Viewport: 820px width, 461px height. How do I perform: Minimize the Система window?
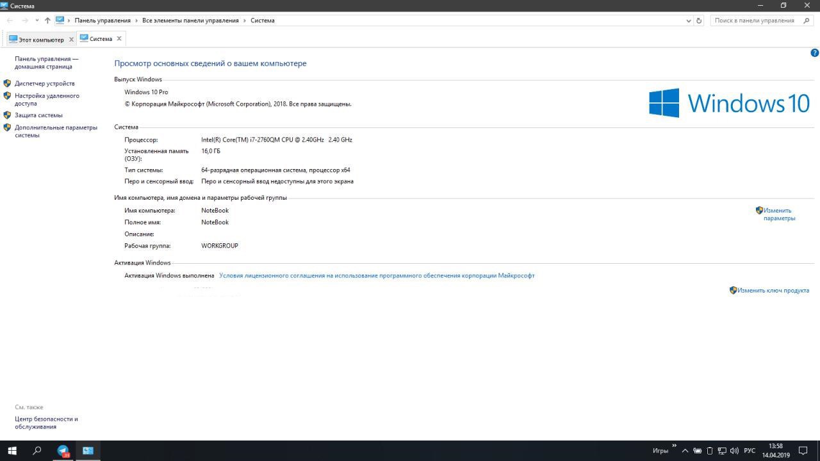pyautogui.click(x=760, y=6)
